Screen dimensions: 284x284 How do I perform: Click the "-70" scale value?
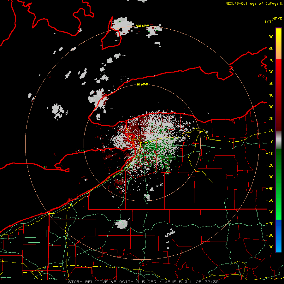(x=270, y=224)
